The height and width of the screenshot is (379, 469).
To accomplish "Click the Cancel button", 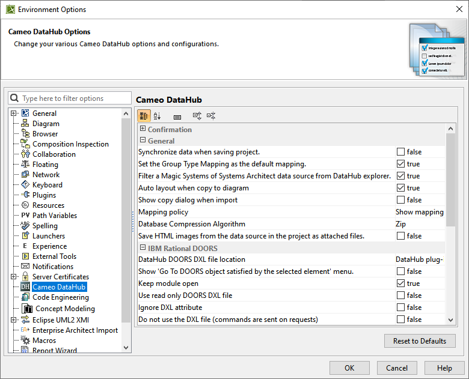I will coord(397,368).
